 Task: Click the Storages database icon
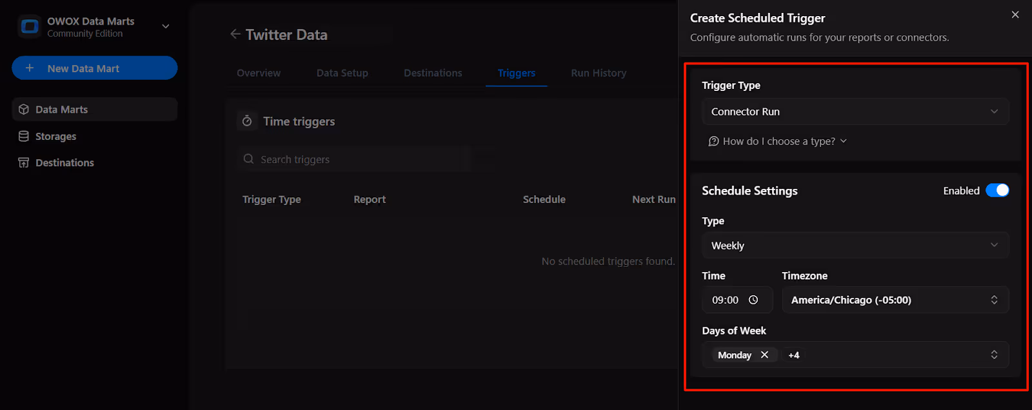coord(24,136)
